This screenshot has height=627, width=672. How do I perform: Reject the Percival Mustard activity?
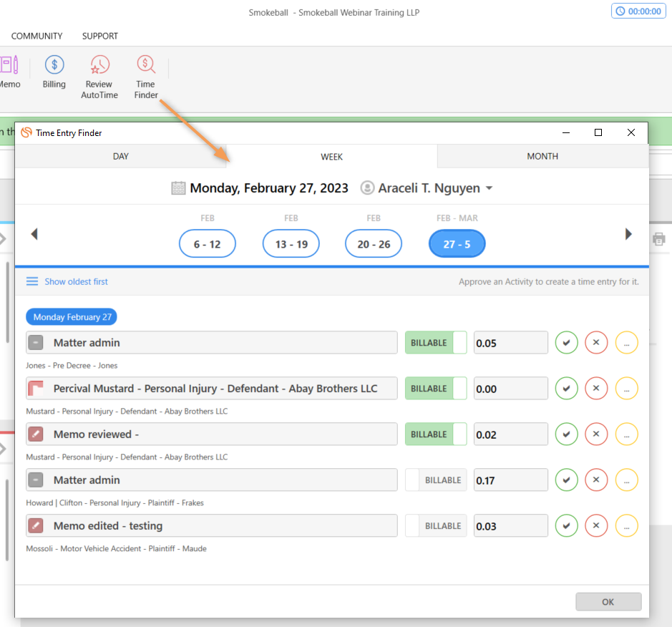596,389
